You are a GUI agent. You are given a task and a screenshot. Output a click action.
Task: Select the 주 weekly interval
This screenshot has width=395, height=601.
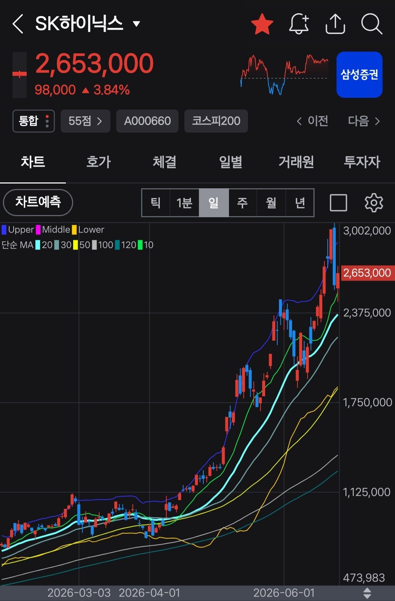[x=242, y=203]
